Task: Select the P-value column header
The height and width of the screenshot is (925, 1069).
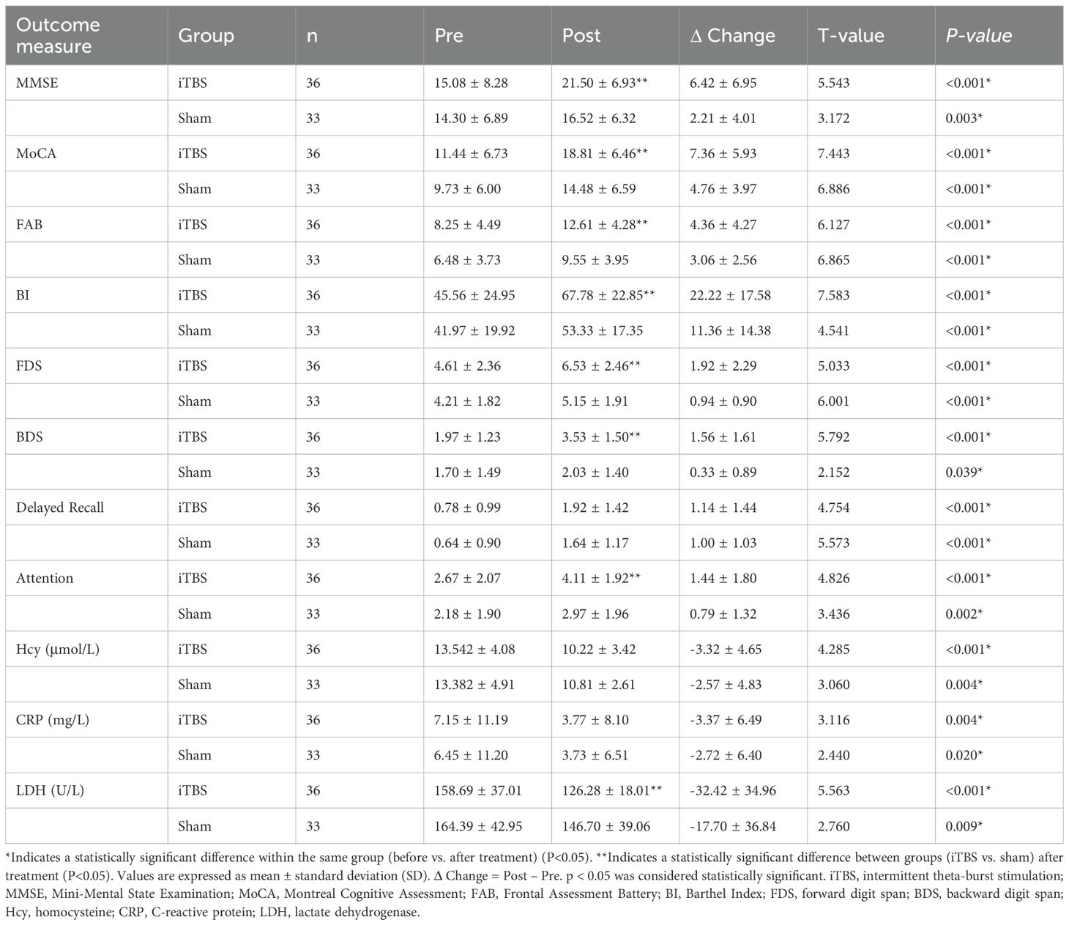Action: point(978,35)
